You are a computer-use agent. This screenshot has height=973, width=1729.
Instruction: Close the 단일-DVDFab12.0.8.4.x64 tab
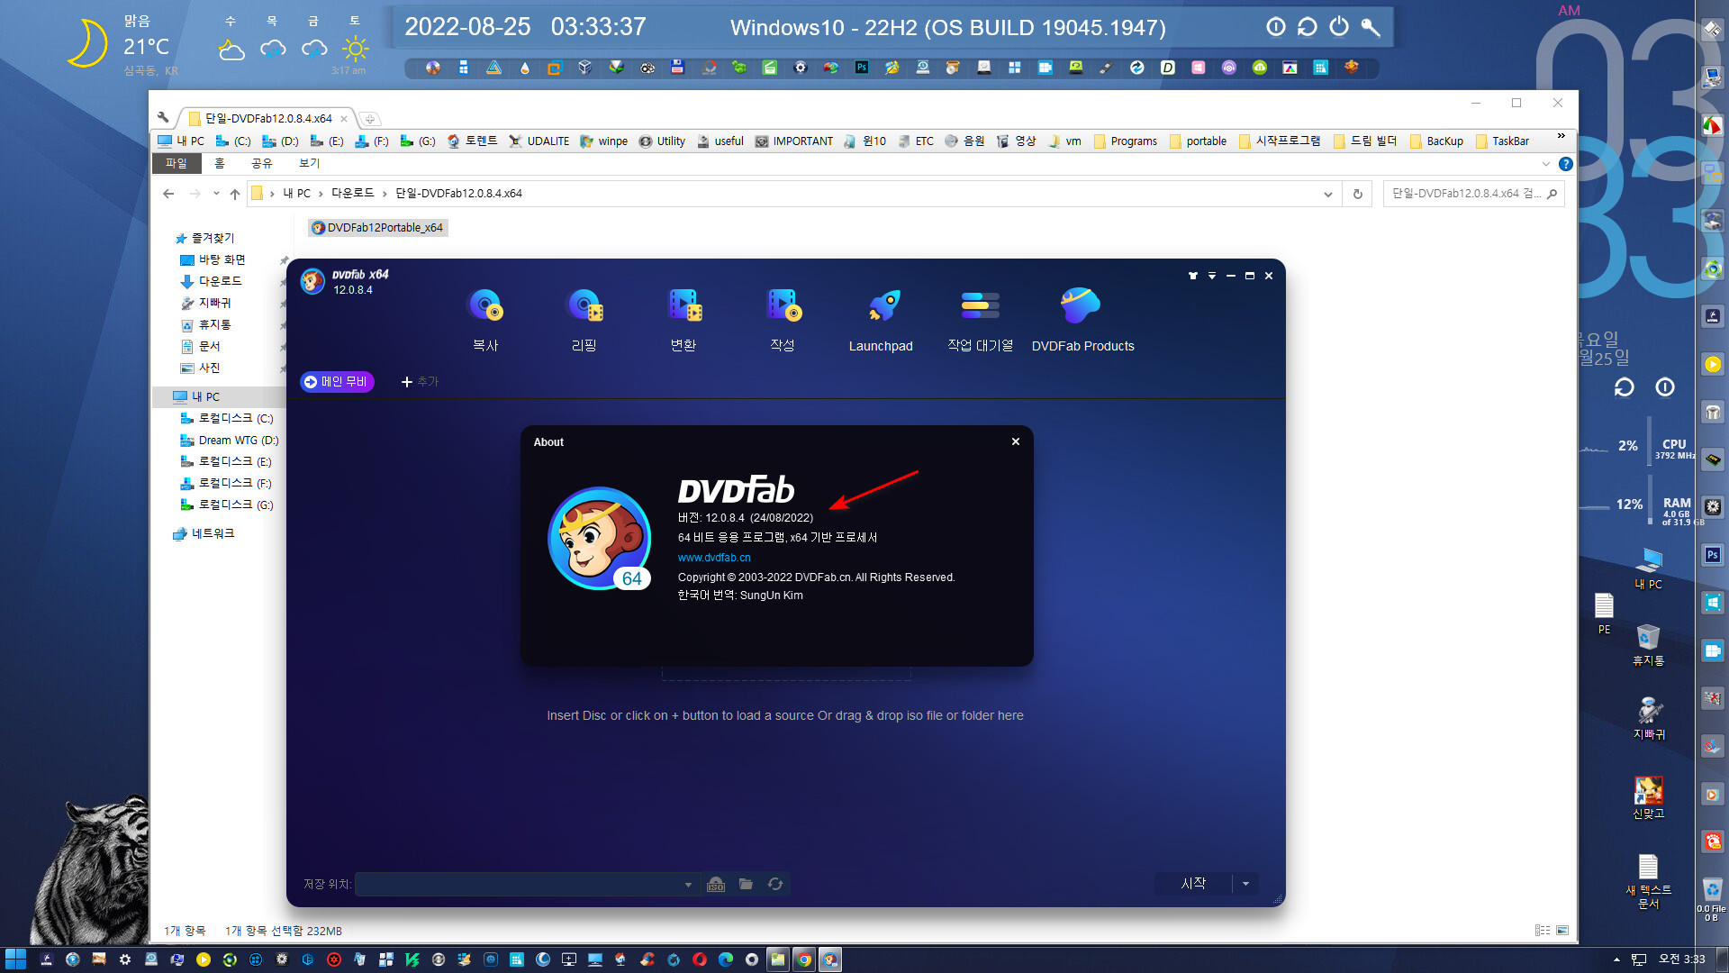point(344,119)
